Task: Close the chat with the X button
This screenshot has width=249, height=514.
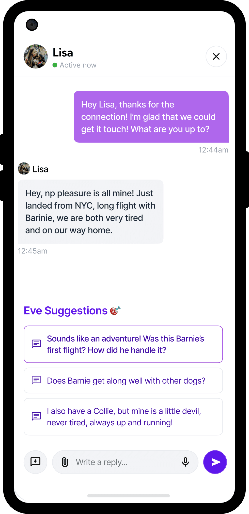Action: 216,56
